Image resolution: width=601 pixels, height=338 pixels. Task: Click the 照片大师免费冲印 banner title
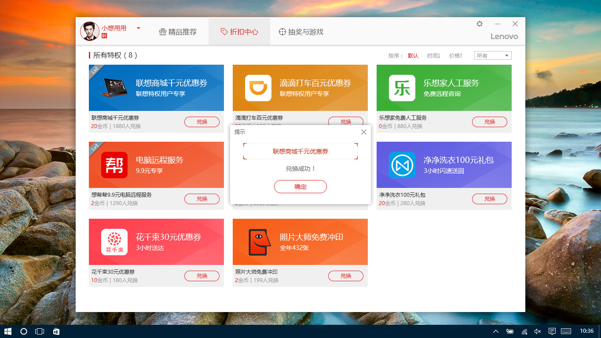coord(311,237)
